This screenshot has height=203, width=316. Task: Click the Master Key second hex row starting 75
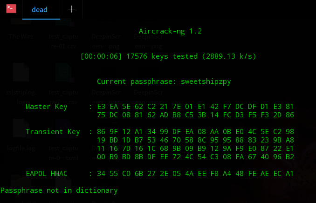(195, 115)
